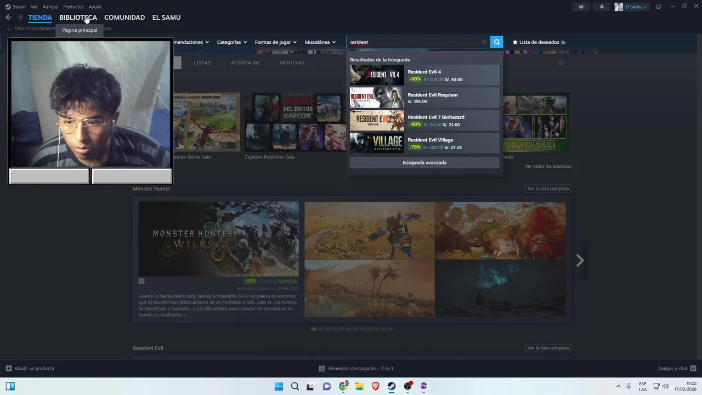Screen dimensions: 702x395
Task: Show hidden system tray icons
Action: [619, 386]
